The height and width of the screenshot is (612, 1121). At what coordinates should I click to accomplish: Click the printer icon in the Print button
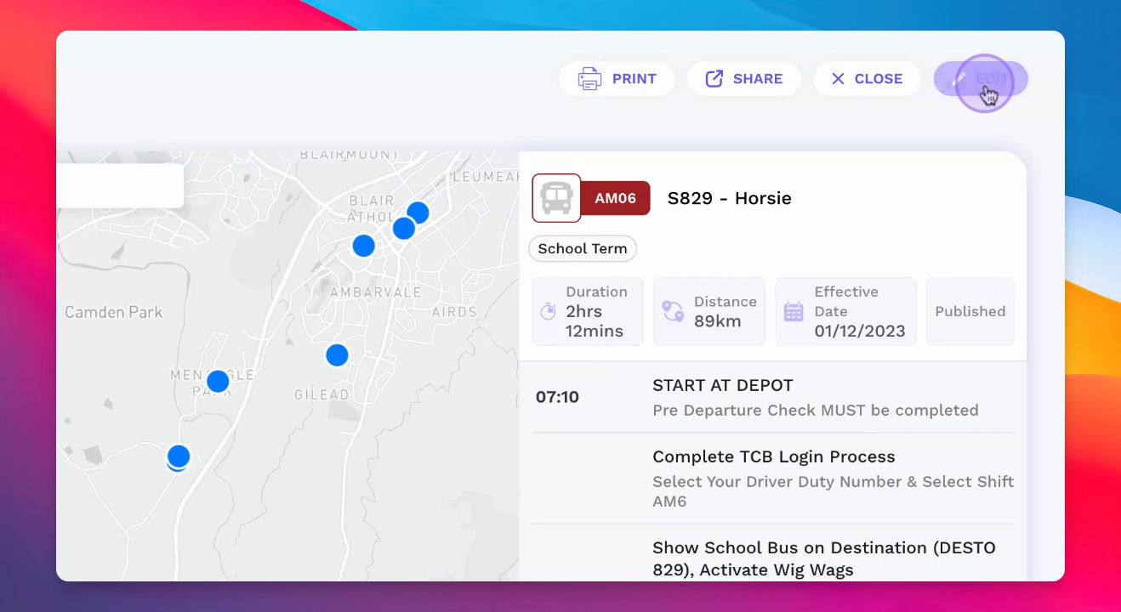[589, 78]
